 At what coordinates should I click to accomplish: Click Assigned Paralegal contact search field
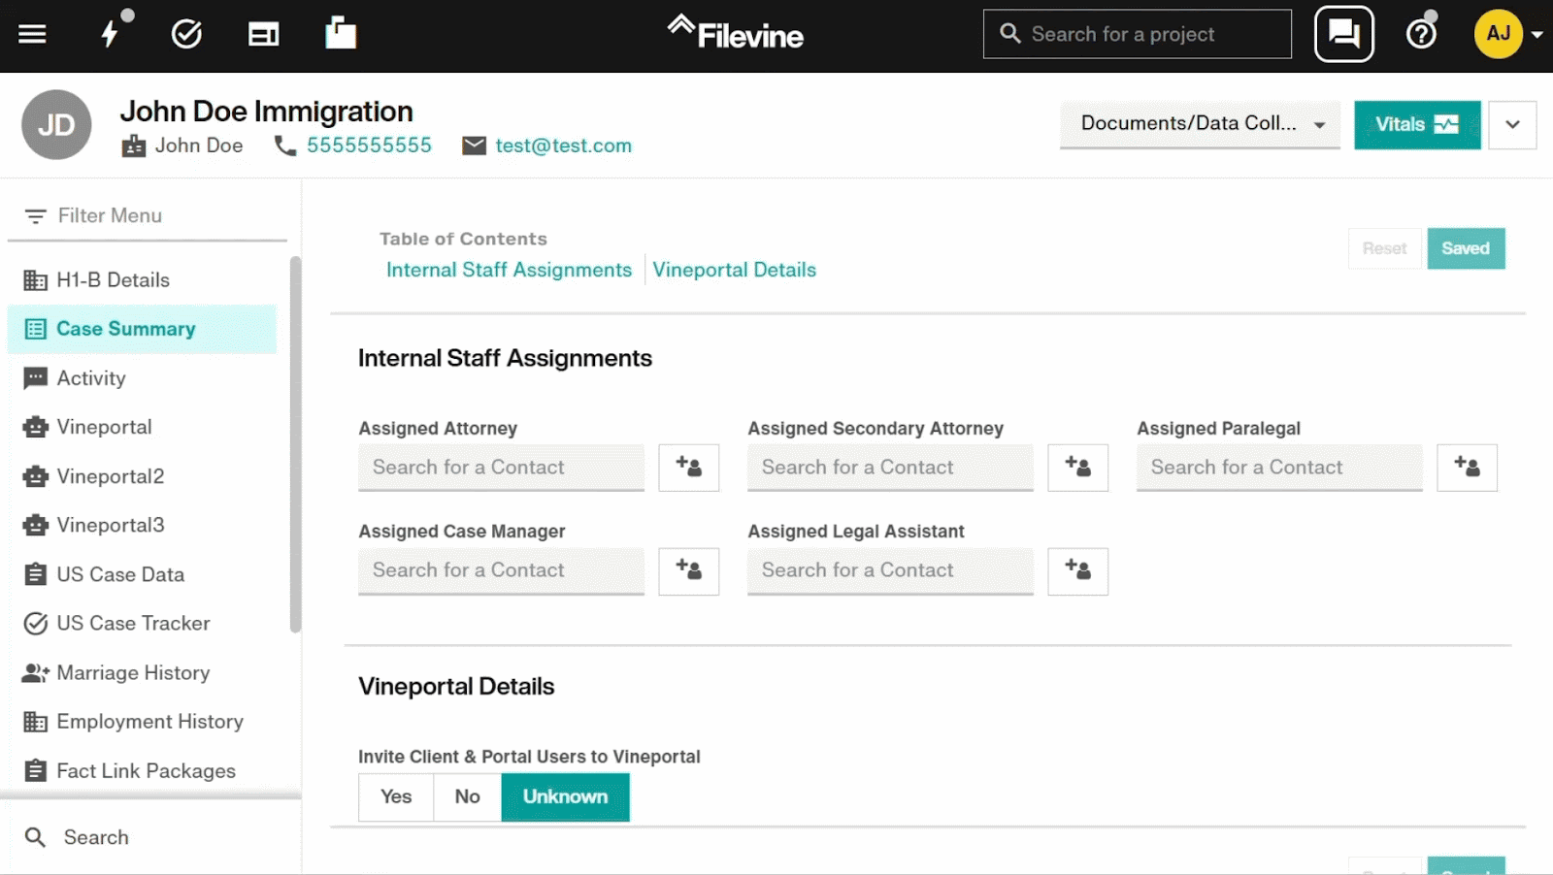click(1279, 468)
